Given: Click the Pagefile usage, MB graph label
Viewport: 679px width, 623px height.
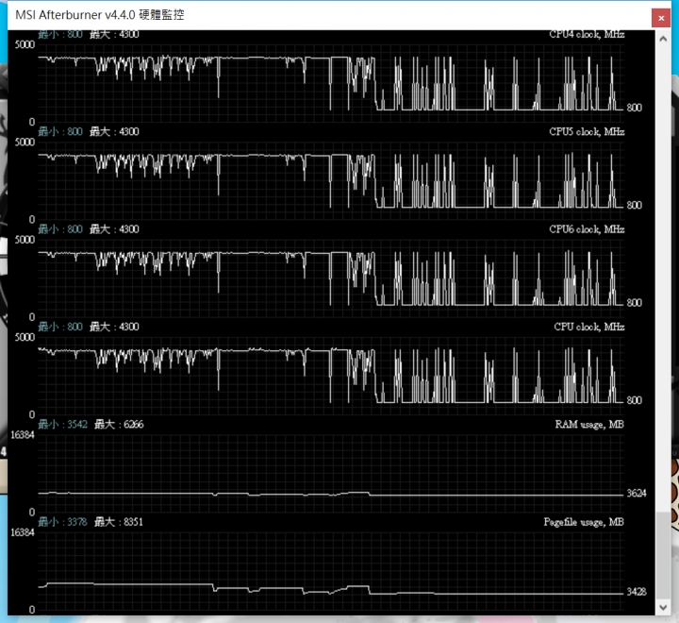Looking at the screenshot, I should point(584,522).
